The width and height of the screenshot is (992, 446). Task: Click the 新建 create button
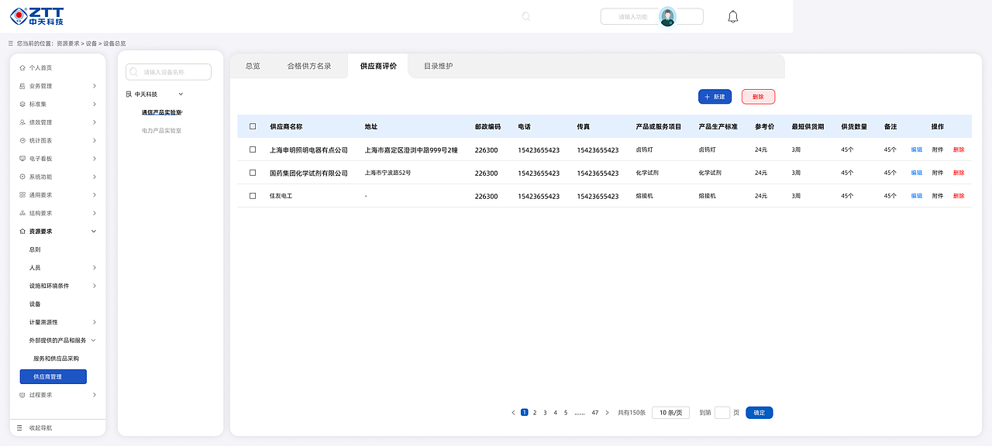tap(714, 96)
